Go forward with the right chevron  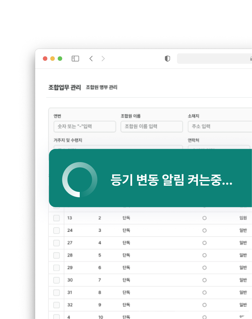(x=103, y=59)
